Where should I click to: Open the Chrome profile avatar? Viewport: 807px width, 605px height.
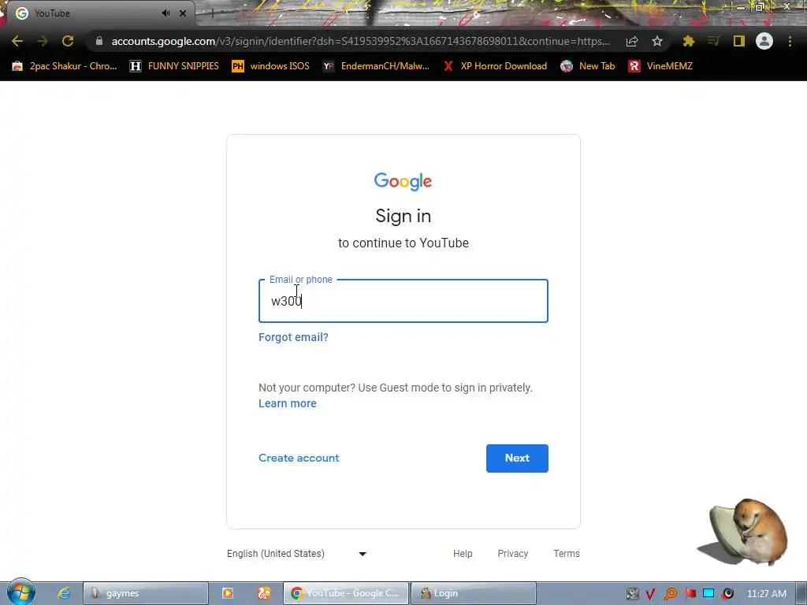click(x=764, y=41)
